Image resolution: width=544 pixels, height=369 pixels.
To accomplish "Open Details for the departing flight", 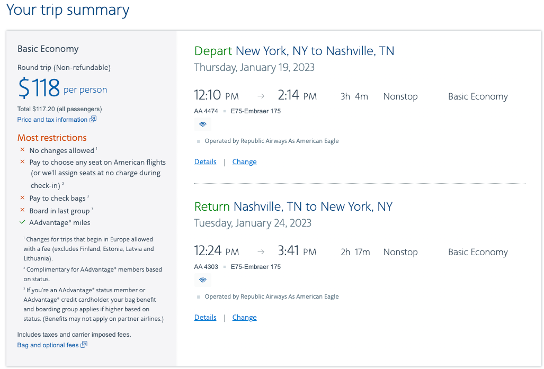I will 205,161.
